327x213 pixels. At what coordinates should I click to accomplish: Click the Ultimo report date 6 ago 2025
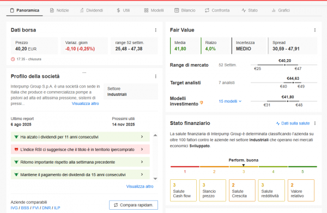(21, 124)
